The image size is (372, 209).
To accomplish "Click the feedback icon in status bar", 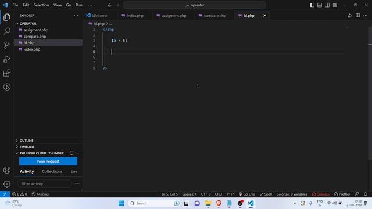I will (x=357, y=194).
